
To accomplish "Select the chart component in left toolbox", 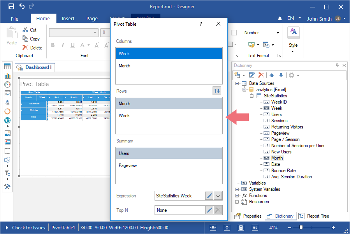I will [7, 75].
